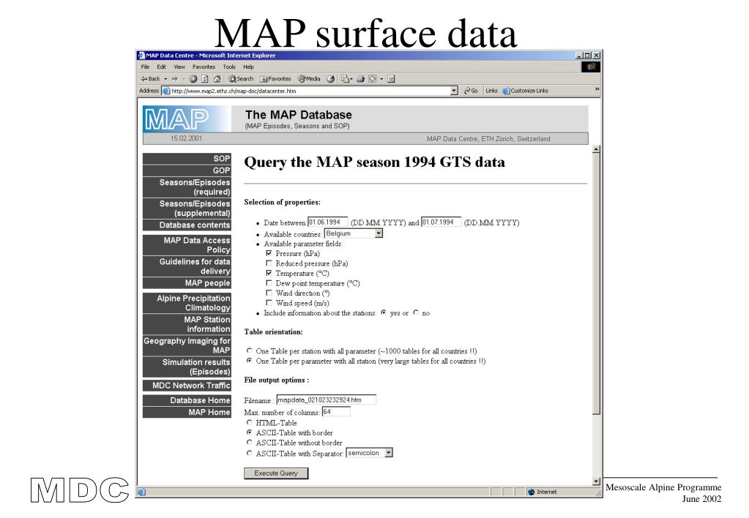Open the Available countries Belgium dropdown

click(354, 233)
